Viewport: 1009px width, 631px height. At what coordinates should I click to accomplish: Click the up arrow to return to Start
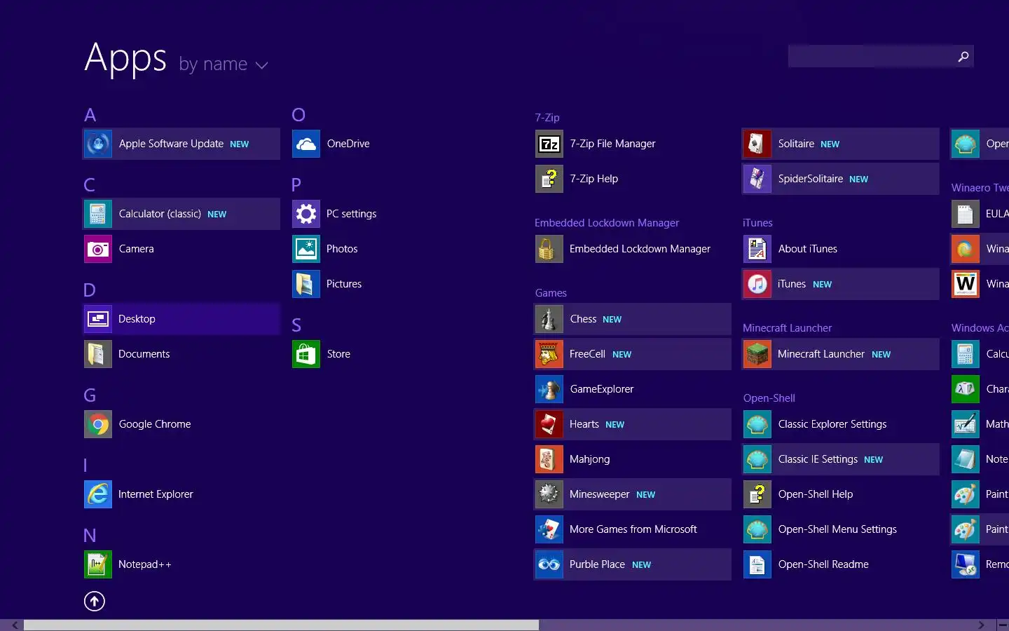(x=95, y=601)
